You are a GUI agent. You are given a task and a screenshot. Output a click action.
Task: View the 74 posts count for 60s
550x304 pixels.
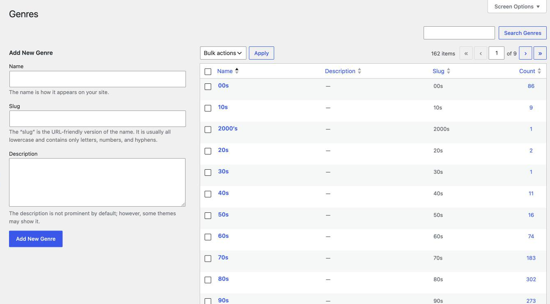531,236
